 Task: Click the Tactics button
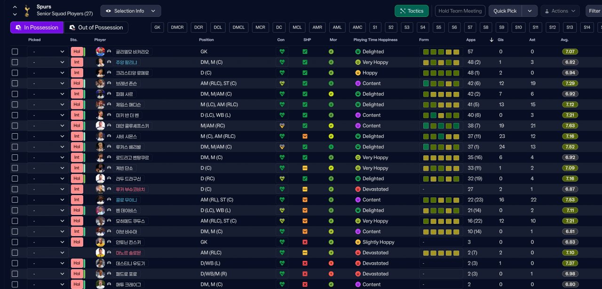[x=412, y=11]
